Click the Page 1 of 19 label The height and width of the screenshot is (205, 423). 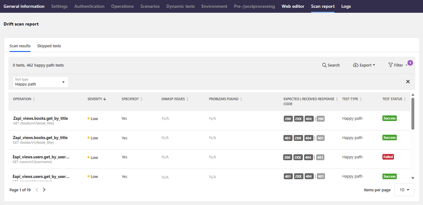(20, 190)
